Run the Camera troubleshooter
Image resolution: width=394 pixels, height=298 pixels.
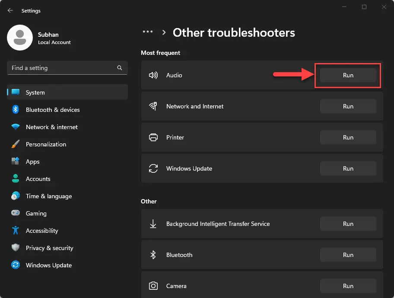pyautogui.click(x=348, y=285)
